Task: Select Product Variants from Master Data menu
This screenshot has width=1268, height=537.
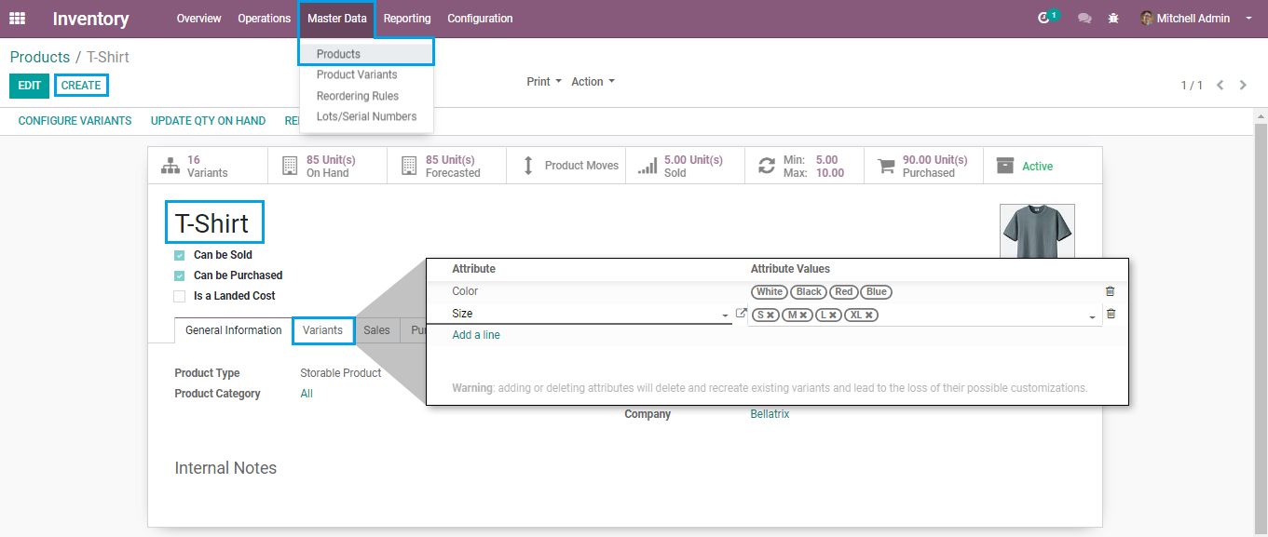Action: (357, 74)
